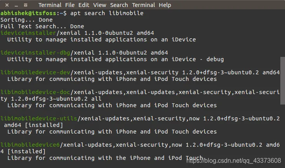The image size is (285, 168).
Task: Click the ideviceinstaller/xenial package name
Action: point(28,33)
